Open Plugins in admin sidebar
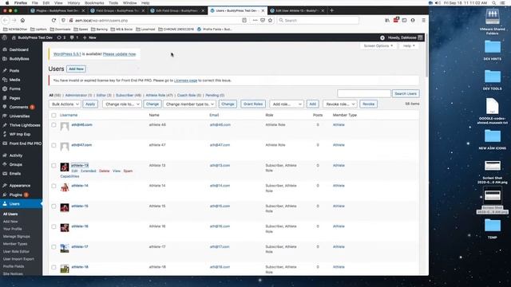Screen dimensions: 511x287 [16, 195]
